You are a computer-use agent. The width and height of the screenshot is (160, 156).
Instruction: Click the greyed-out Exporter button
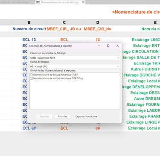click(44, 116)
